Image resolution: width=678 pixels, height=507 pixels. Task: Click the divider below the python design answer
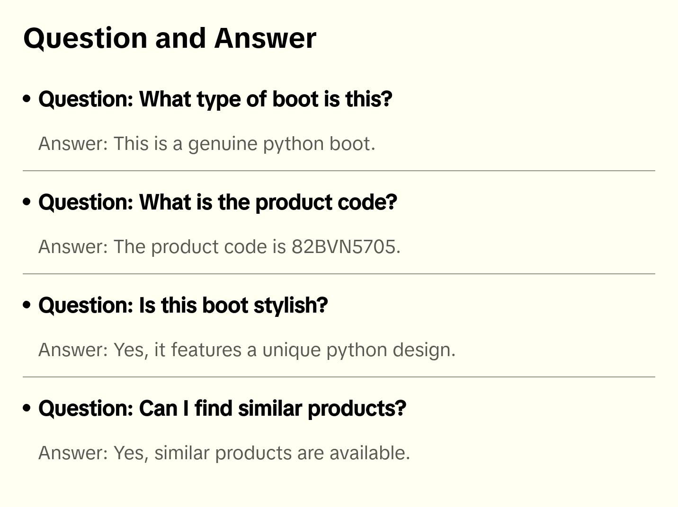tap(339, 377)
